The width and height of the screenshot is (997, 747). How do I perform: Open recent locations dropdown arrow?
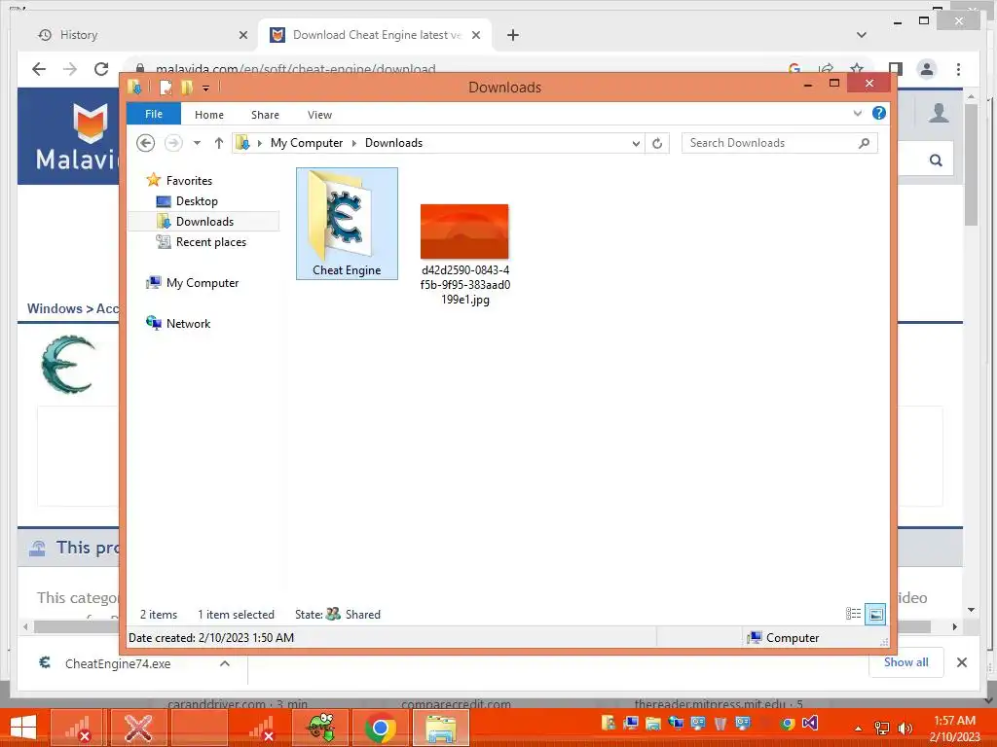click(197, 143)
